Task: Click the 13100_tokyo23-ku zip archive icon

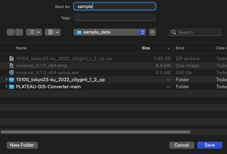Action: (12, 58)
